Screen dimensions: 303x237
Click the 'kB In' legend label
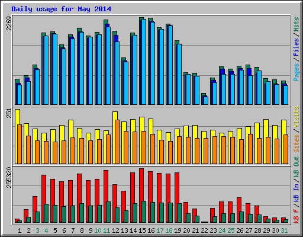pos(296,193)
